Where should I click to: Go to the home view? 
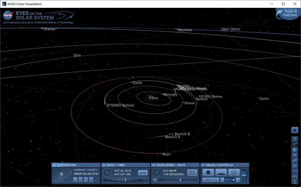point(295,130)
